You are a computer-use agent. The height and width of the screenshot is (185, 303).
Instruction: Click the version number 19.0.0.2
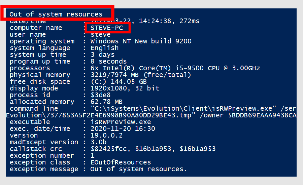(106, 135)
